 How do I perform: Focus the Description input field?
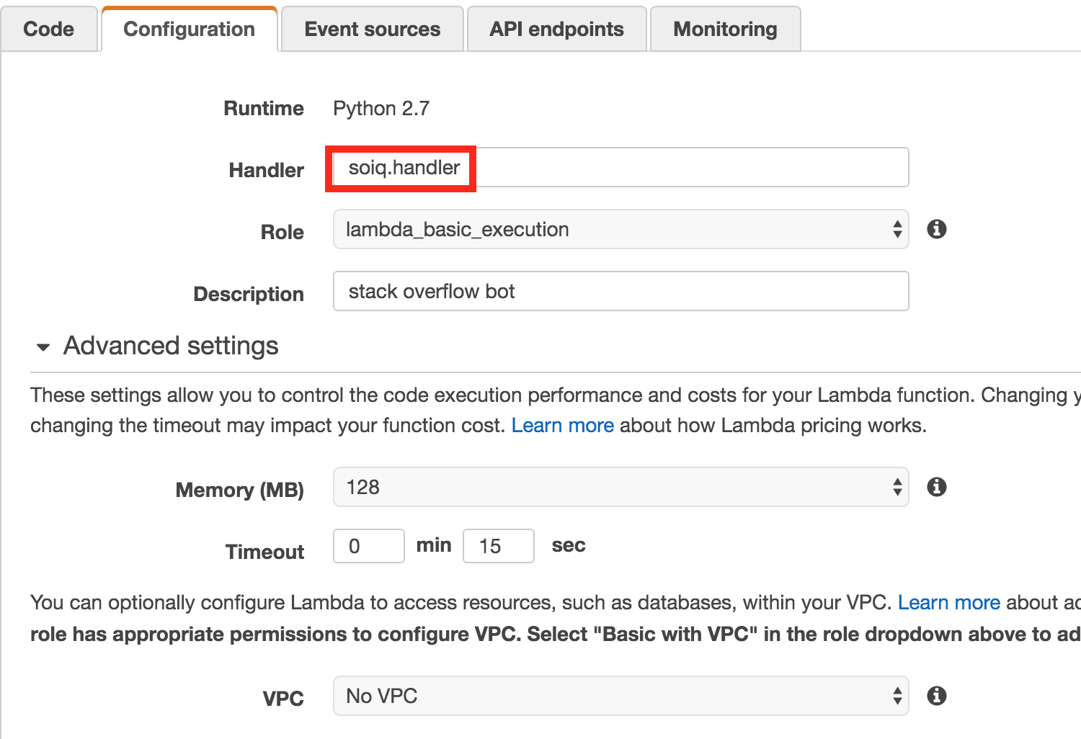[620, 291]
